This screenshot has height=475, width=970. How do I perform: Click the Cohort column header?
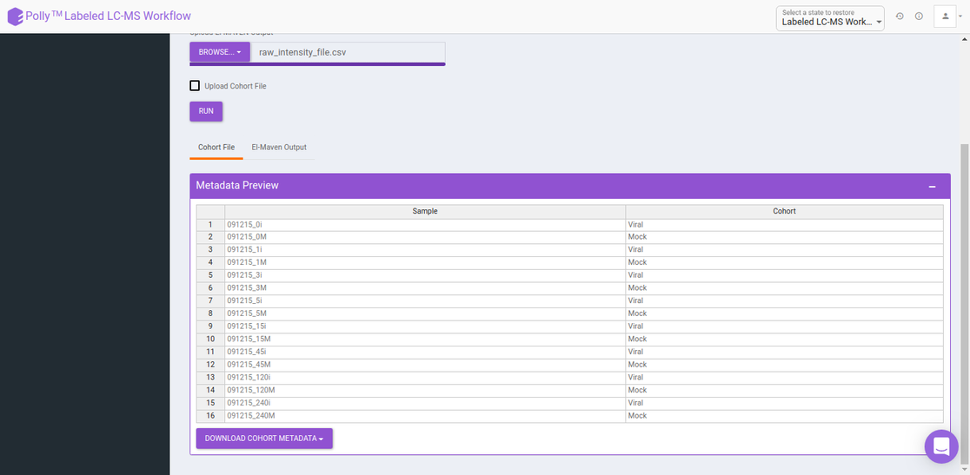click(x=784, y=211)
